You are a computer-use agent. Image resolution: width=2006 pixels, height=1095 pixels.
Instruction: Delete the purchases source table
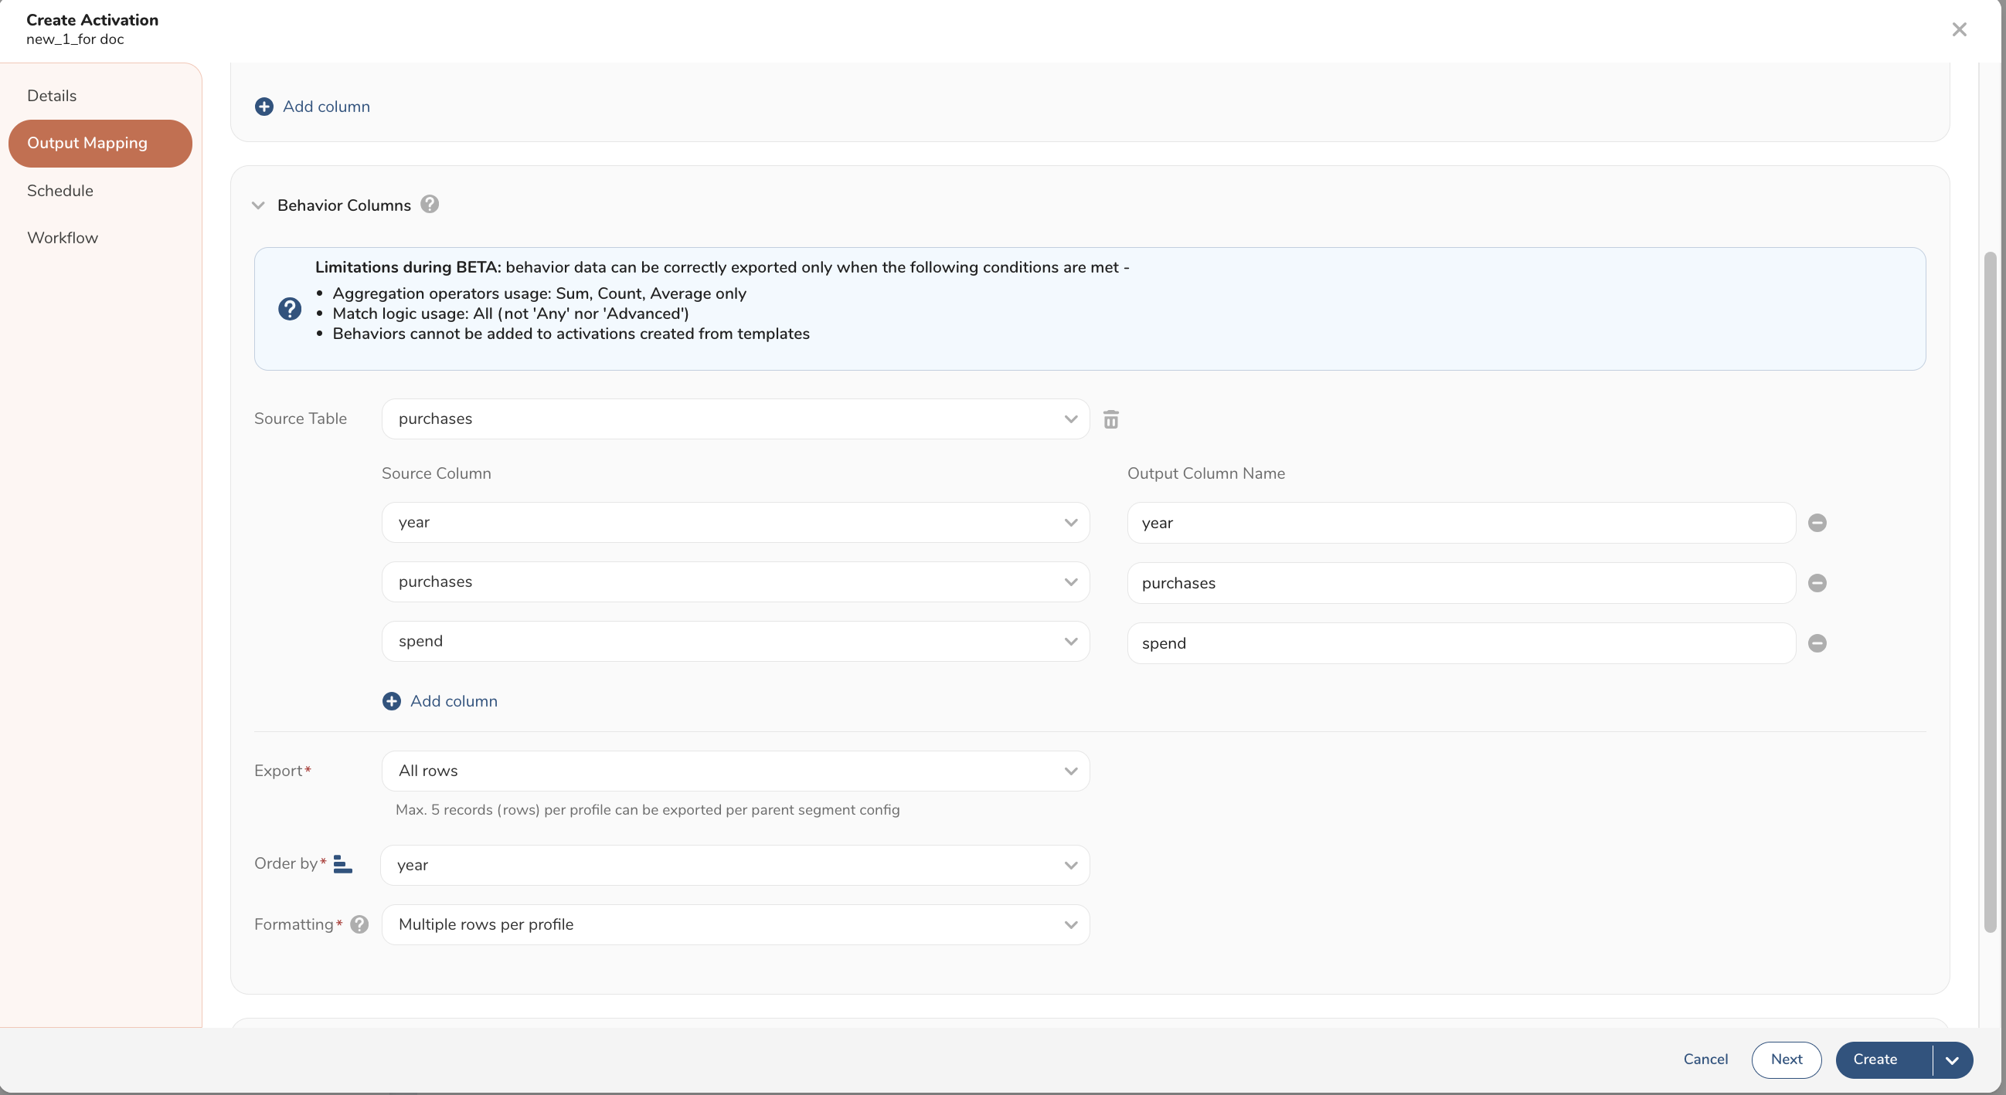point(1110,419)
